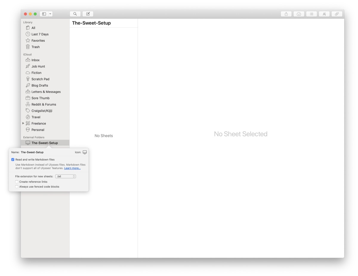
Task: Open the sidebar layout dropdown arrow
Action: coord(50,14)
